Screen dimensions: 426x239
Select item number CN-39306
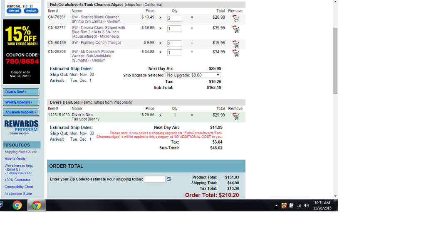[x=57, y=51]
